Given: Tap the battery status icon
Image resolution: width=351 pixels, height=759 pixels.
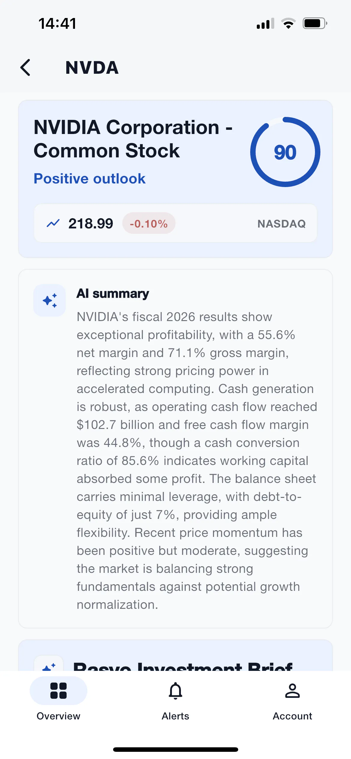Looking at the screenshot, I should point(315,23).
